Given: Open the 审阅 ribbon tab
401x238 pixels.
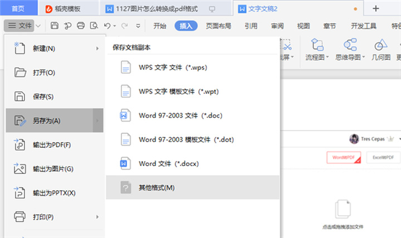Looking at the screenshot, I should [277, 26].
